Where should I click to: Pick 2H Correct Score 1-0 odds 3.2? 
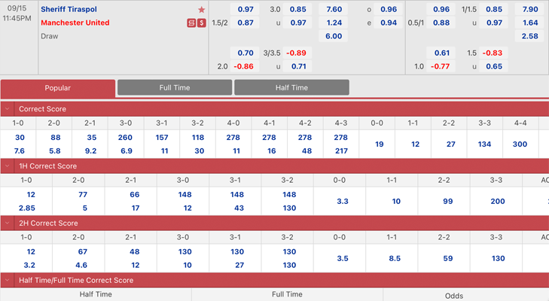pyautogui.click(x=29, y=265)
